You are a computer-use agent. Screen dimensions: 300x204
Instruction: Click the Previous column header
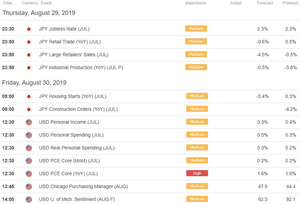click(290, 3)
